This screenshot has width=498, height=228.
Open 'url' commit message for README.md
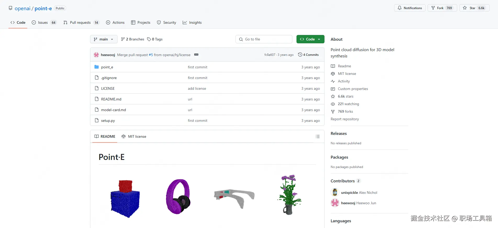click(190, 99)
